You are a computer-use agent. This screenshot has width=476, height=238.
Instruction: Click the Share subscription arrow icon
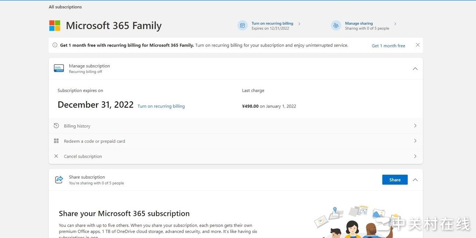click(59, 179)
